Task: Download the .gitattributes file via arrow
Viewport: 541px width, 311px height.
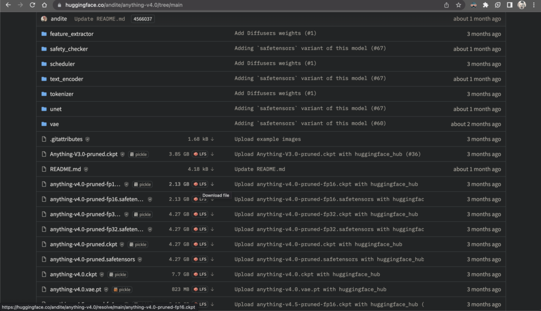Action: point(212,139)
